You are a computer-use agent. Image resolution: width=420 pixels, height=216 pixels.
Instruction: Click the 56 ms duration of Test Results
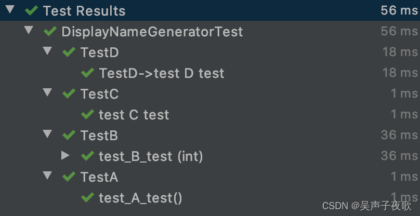399,10
